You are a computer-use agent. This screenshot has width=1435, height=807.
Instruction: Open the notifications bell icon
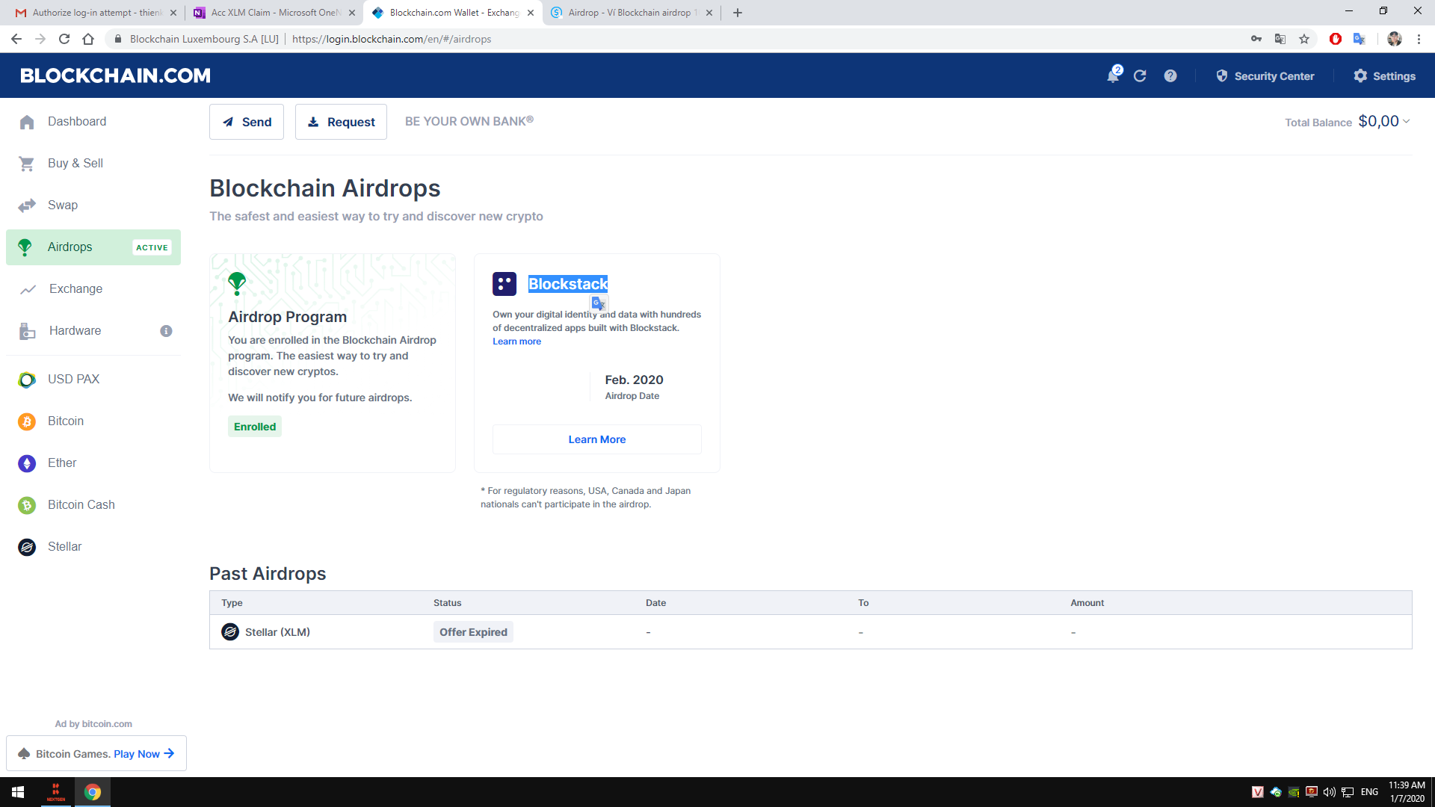[x=1113, y=75]
